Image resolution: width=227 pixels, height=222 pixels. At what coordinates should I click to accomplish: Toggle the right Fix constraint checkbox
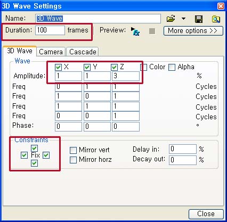coord(46,155)
